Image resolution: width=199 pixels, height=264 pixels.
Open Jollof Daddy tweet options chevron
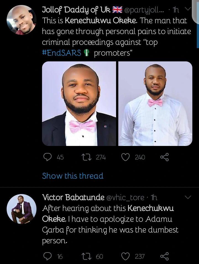(x=188, y=9)
